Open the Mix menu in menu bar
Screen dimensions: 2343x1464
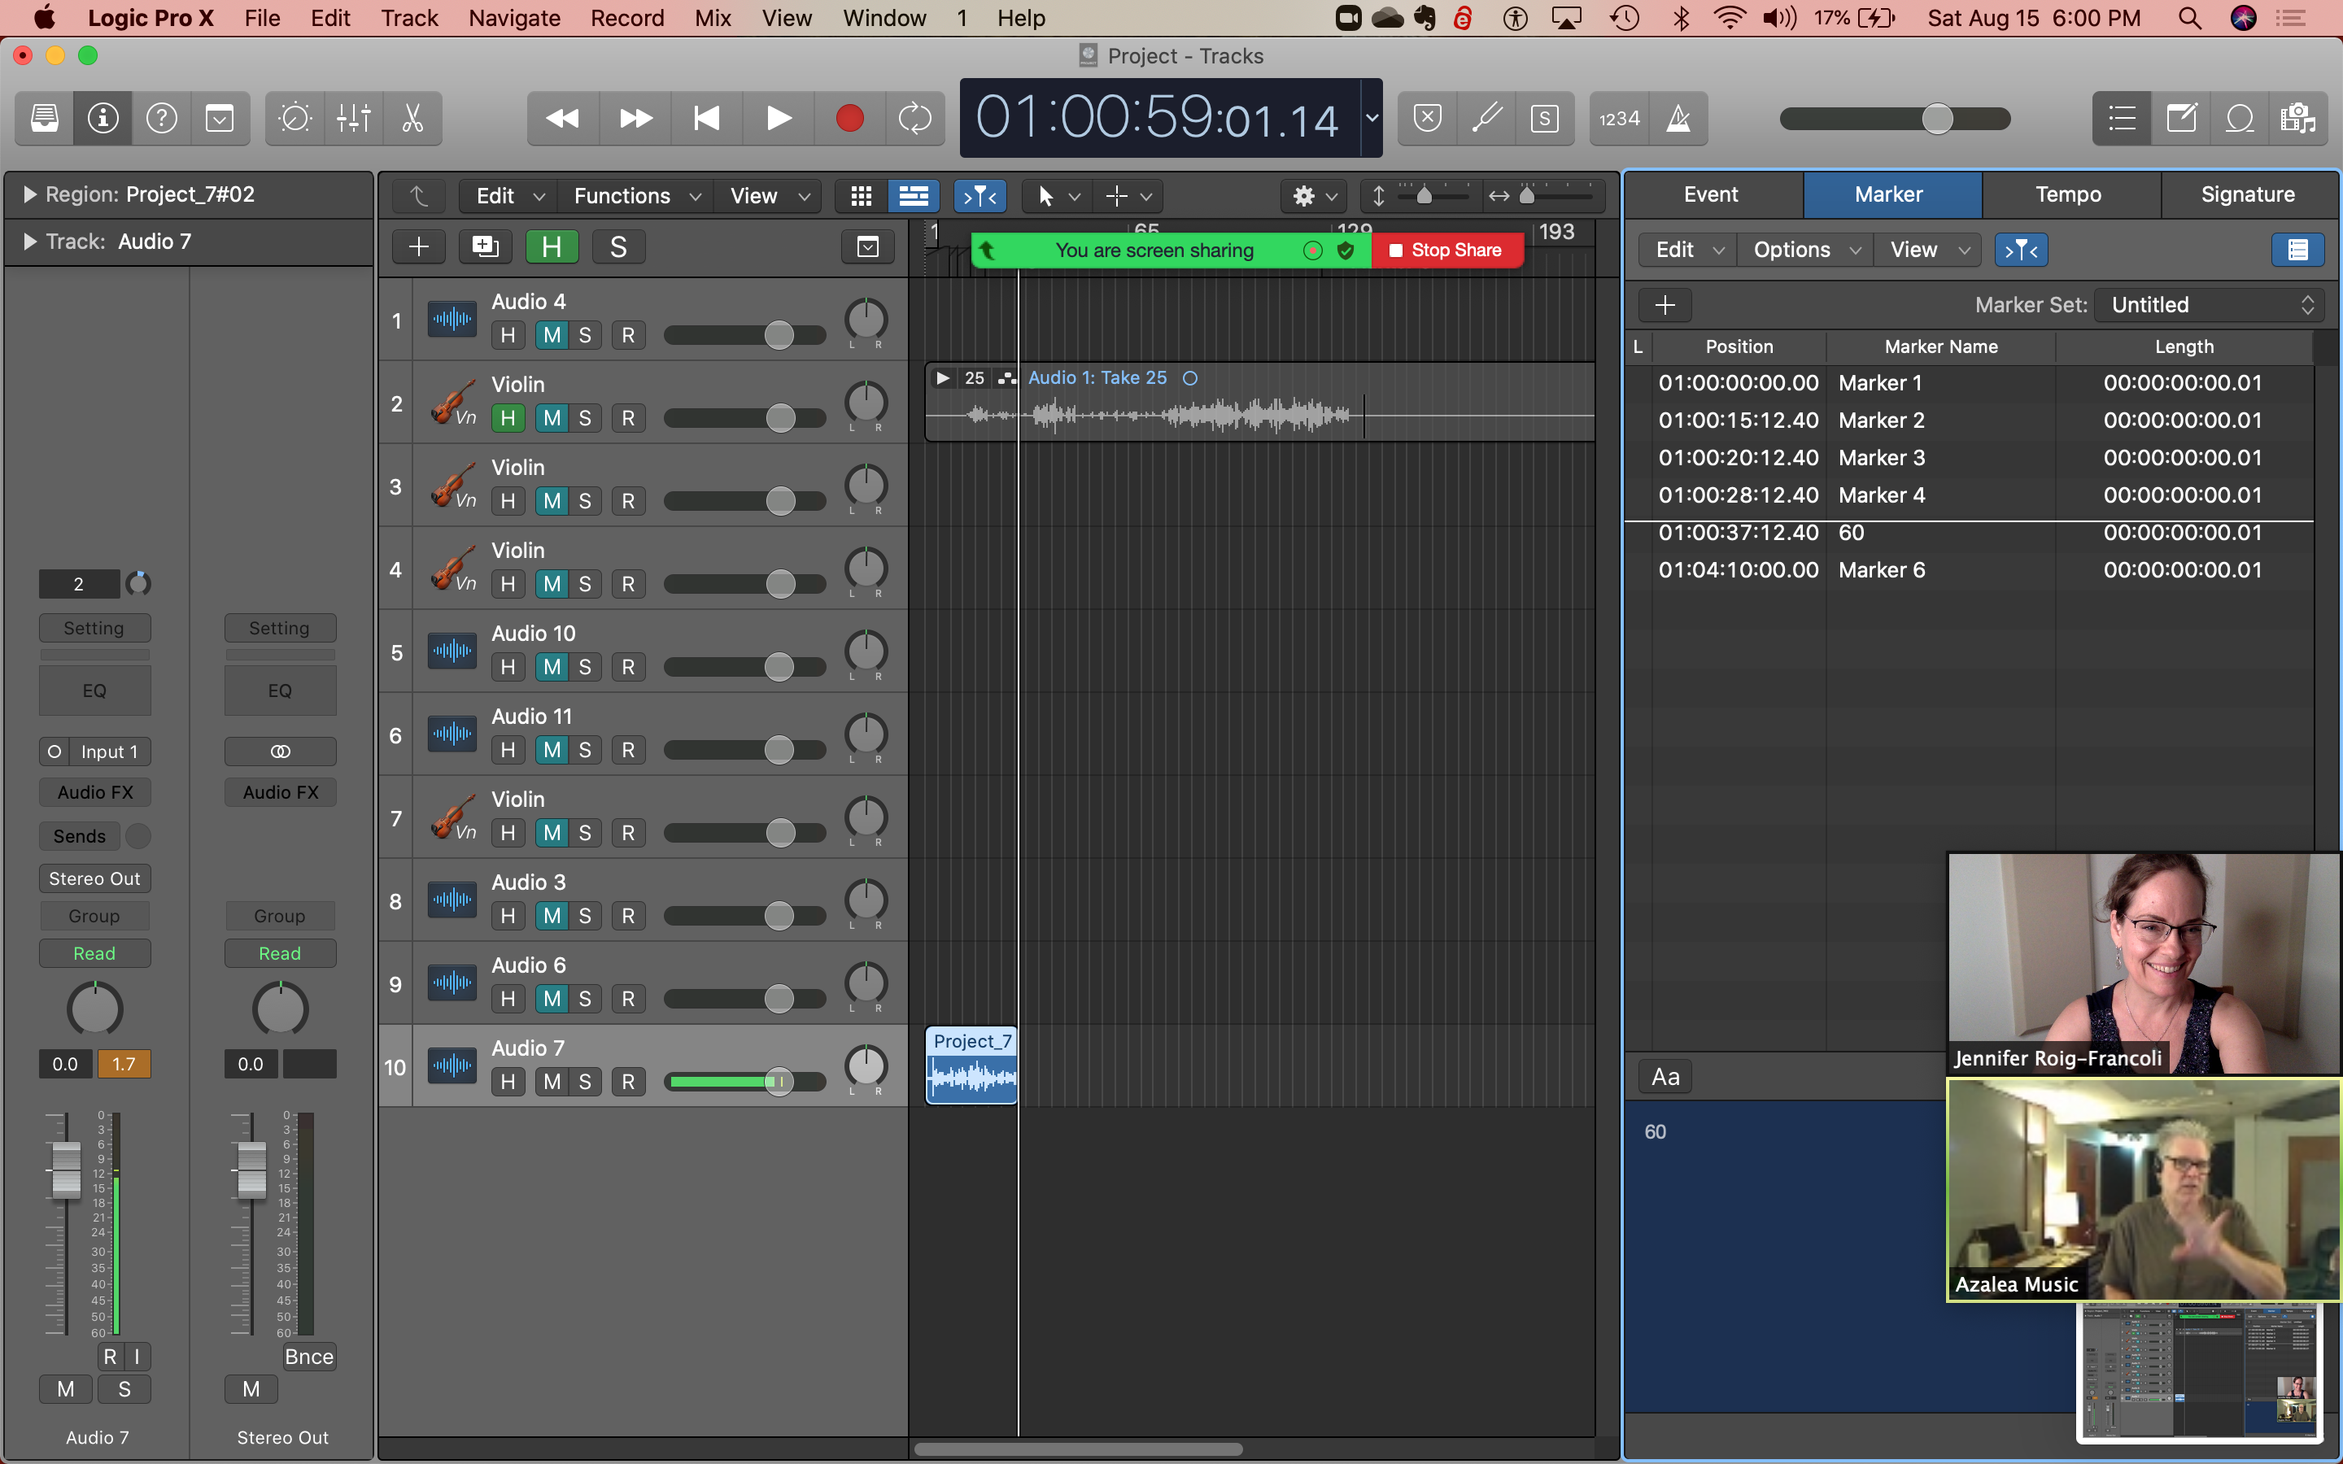713,17
